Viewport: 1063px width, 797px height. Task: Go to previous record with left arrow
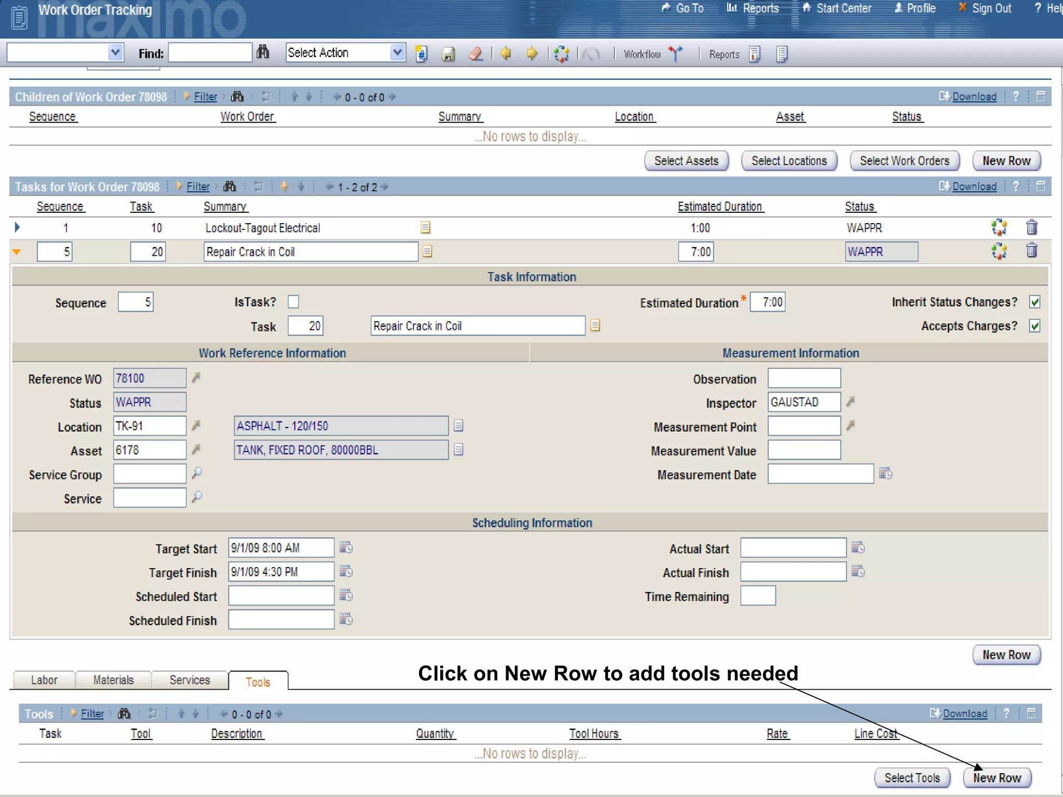505,53
